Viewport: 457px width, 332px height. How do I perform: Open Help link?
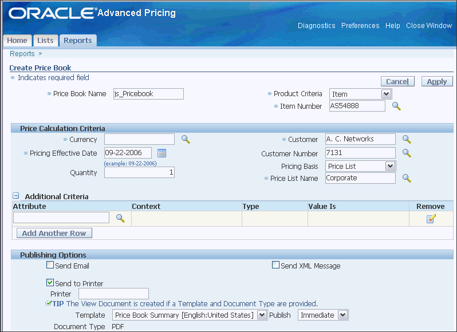[x=393, y=26]
